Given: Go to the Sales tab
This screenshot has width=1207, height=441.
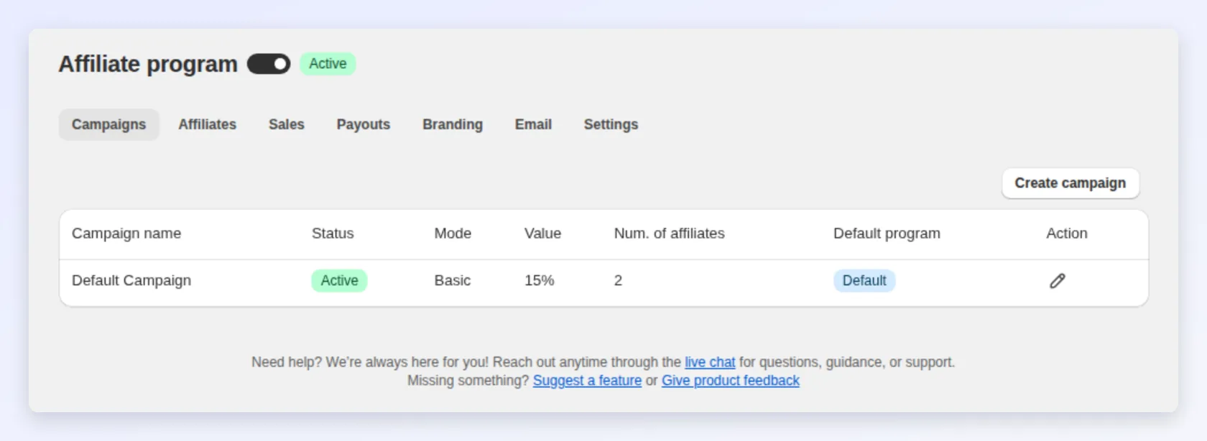Looking at the screenshot, I should point(287,124).
